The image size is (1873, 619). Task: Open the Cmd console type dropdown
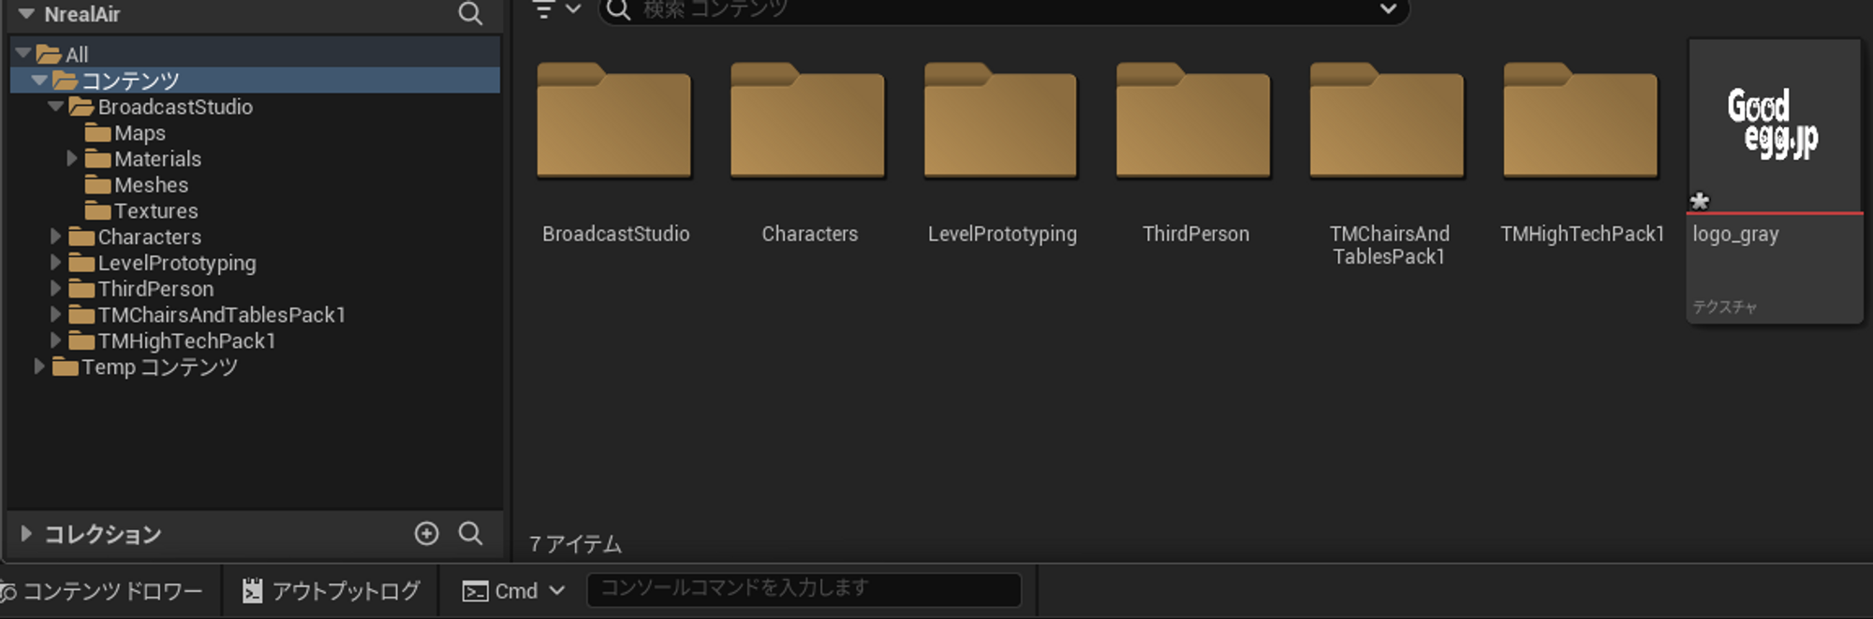tap(514, 591)
